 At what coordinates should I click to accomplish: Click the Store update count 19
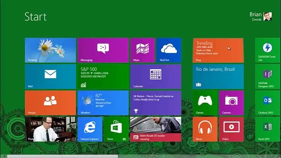(124, 139)
